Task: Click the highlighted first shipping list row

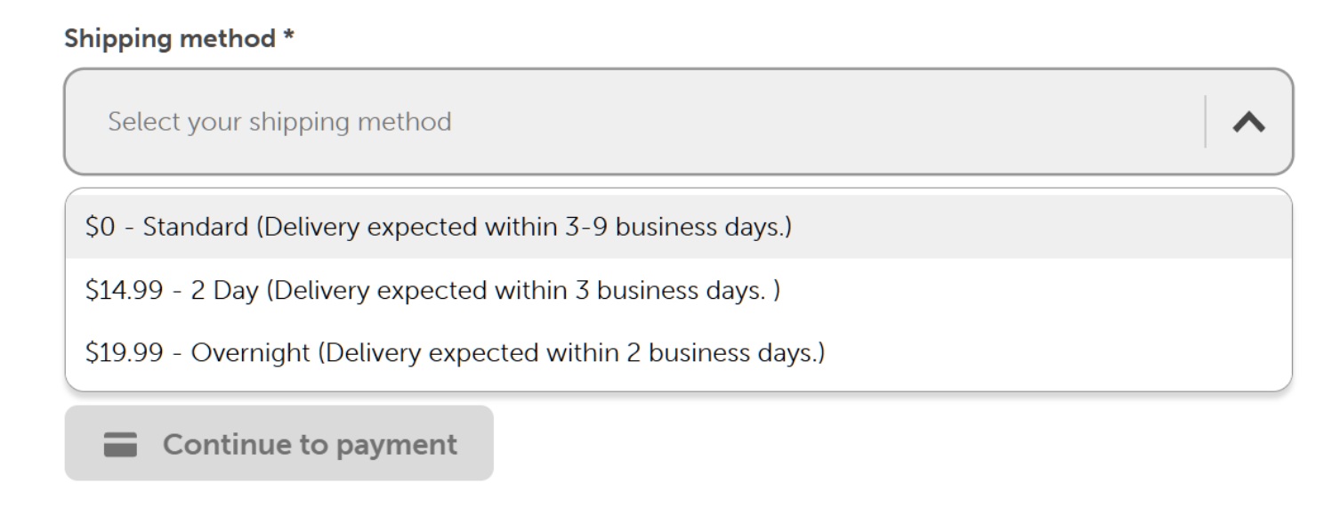Action: pyautogui.click(x=678, y=227)
